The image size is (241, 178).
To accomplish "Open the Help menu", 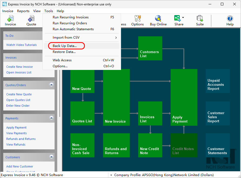I will pyautogui.click(x=60, y=11).
